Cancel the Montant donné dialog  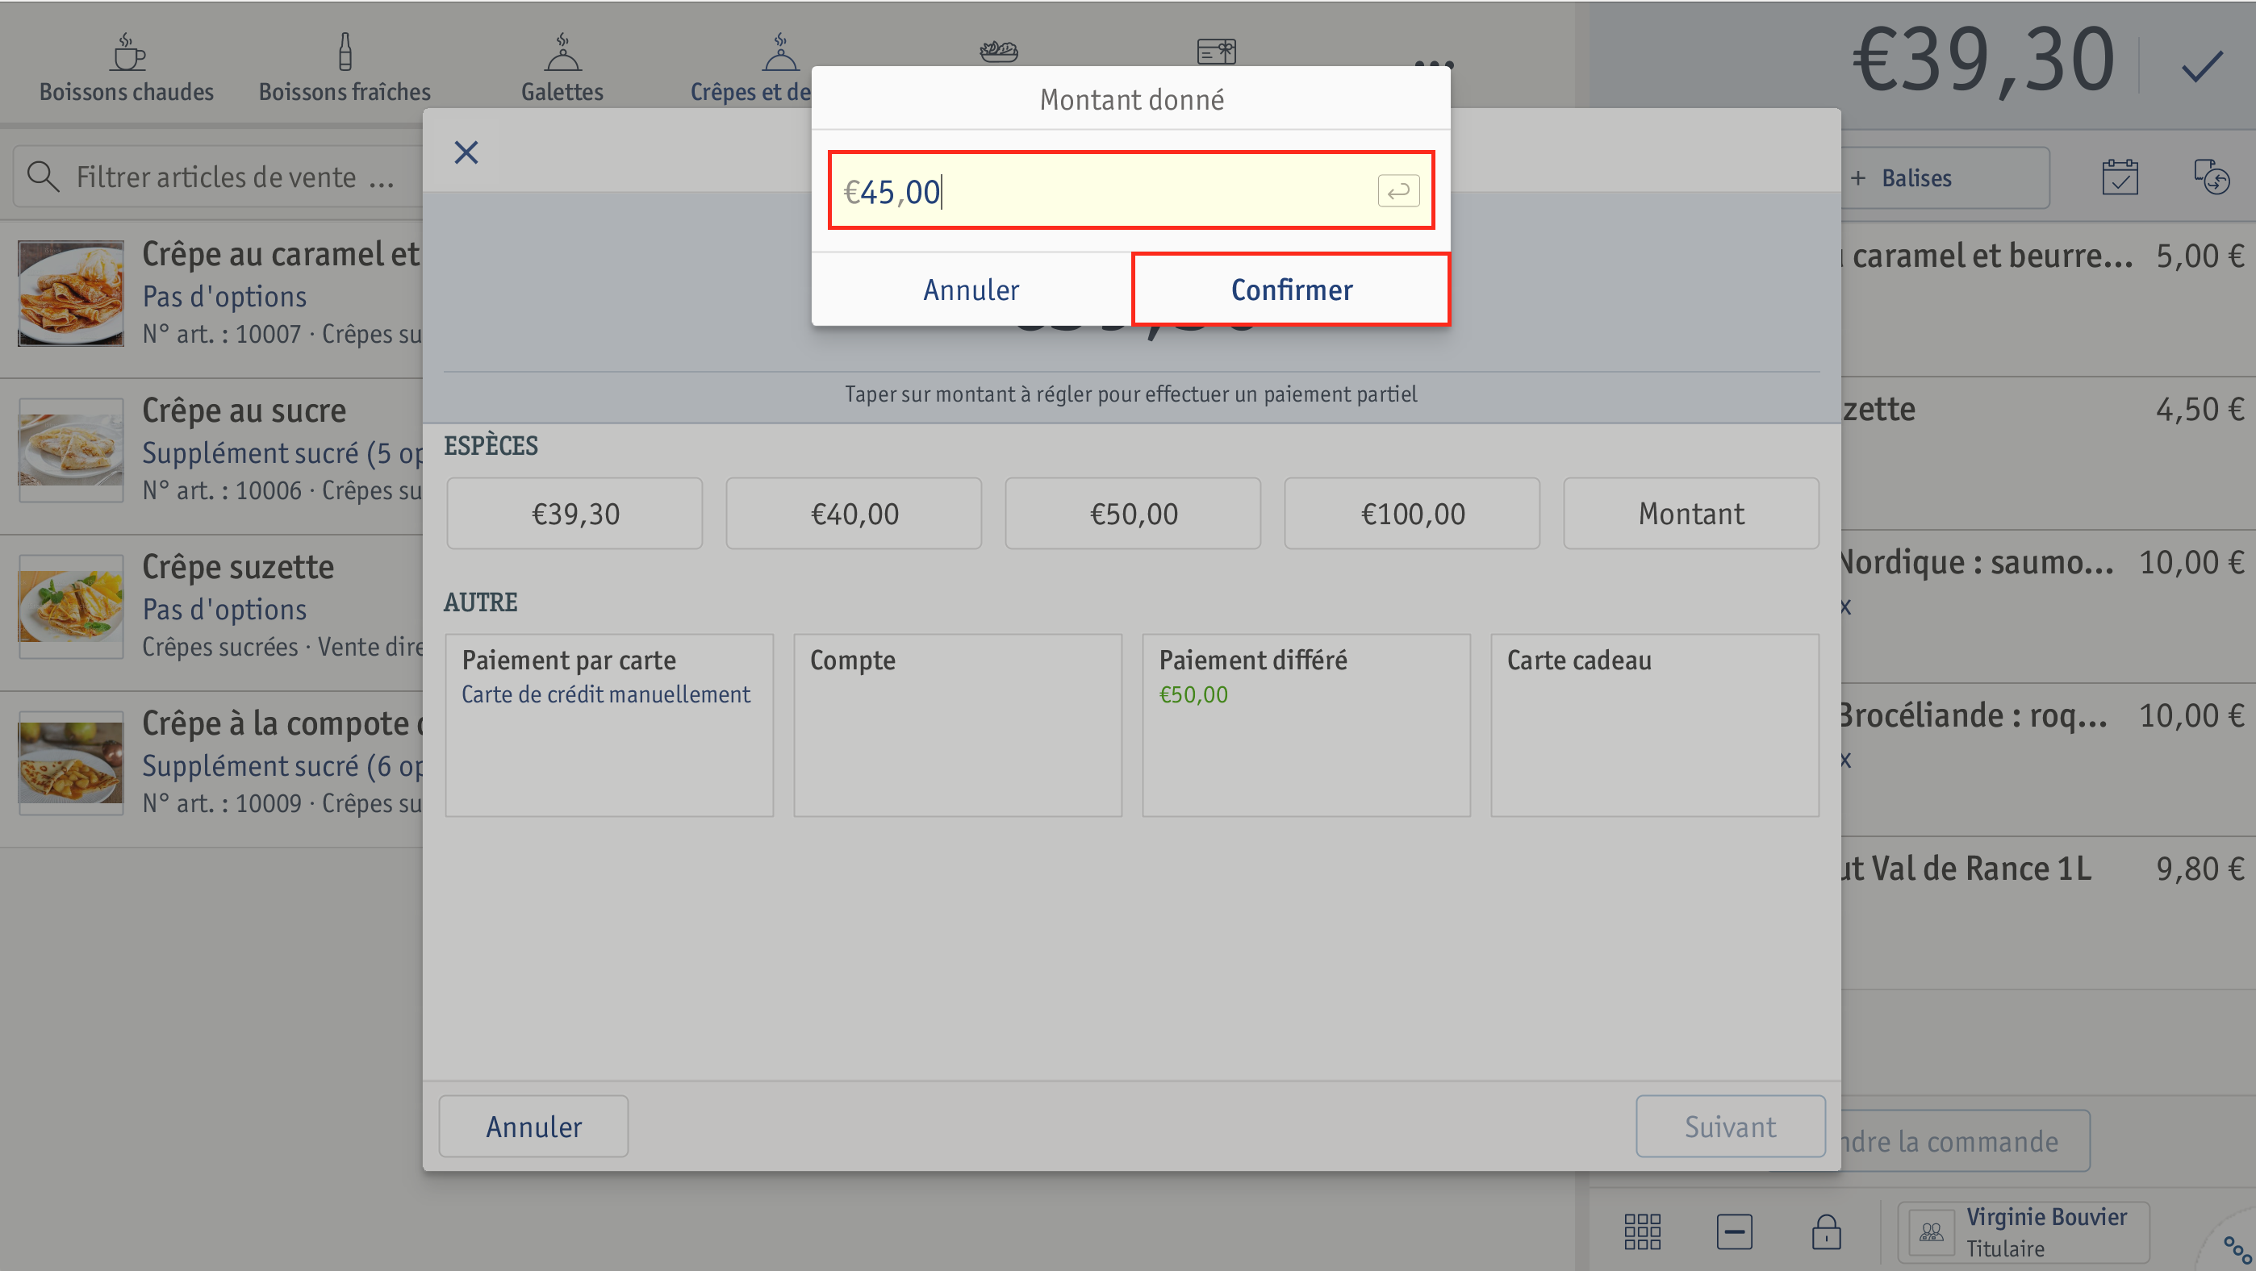click(x=971, y=290)
